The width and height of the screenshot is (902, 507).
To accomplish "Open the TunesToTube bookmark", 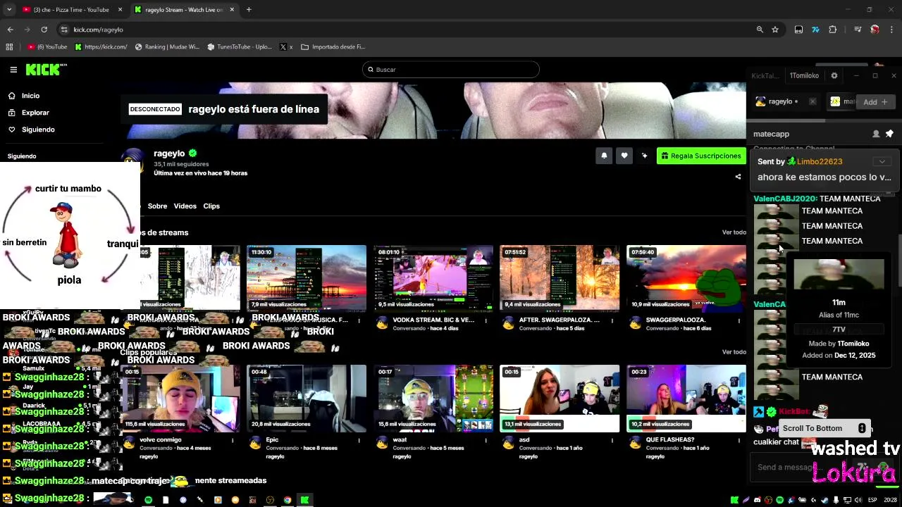I will (240, 47).
